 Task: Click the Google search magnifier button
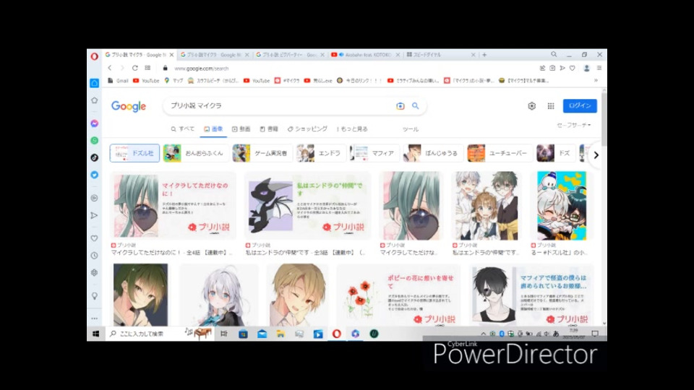415,105
